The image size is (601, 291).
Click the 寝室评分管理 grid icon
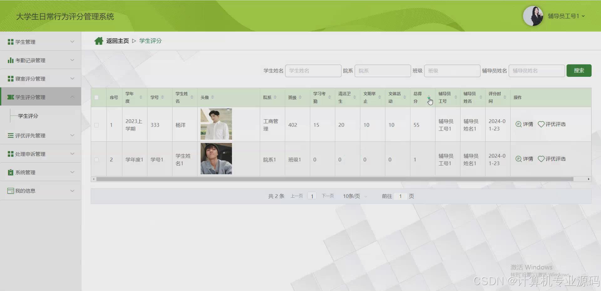click(x=11, y=79)
